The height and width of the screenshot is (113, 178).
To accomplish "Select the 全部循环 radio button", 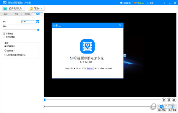I will point(5,51).
